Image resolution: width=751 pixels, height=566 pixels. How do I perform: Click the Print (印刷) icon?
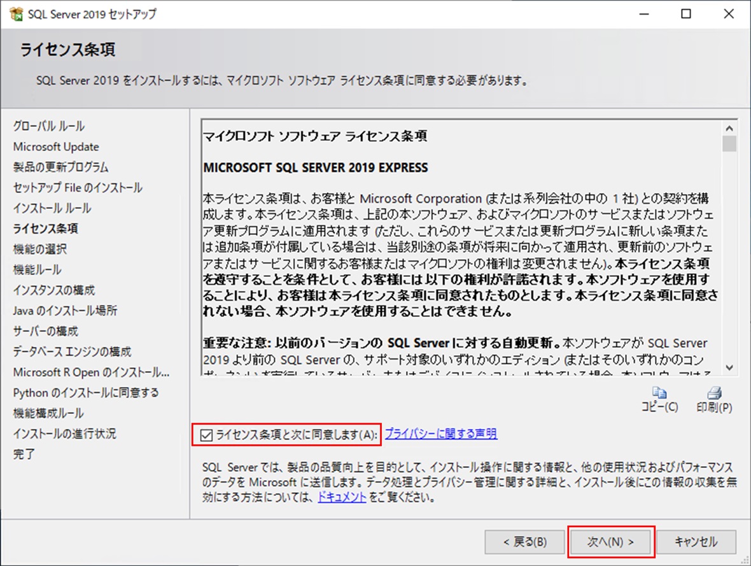(714, 393)
